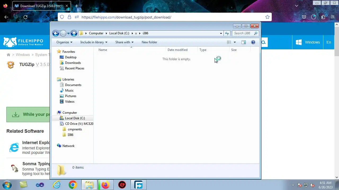View site padlock security info

69,17
